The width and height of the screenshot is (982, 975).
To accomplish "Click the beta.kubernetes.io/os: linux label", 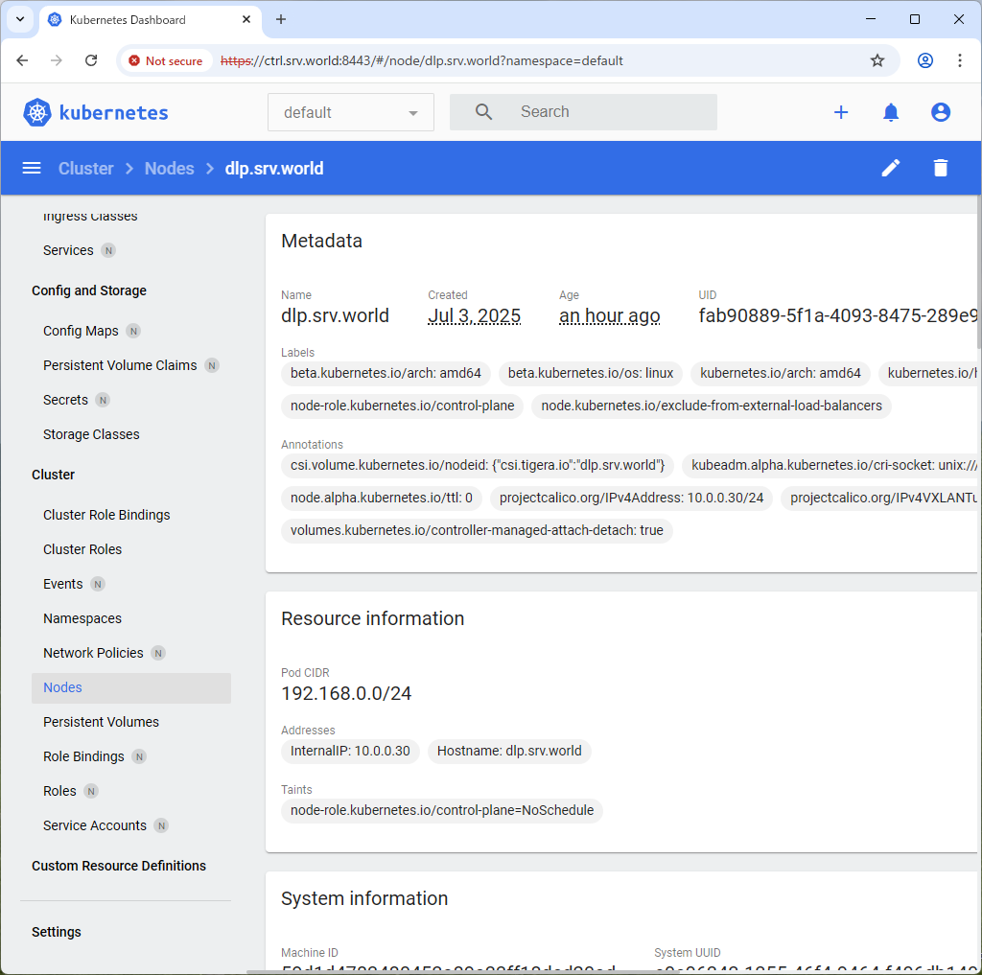I will click(591, 373).
